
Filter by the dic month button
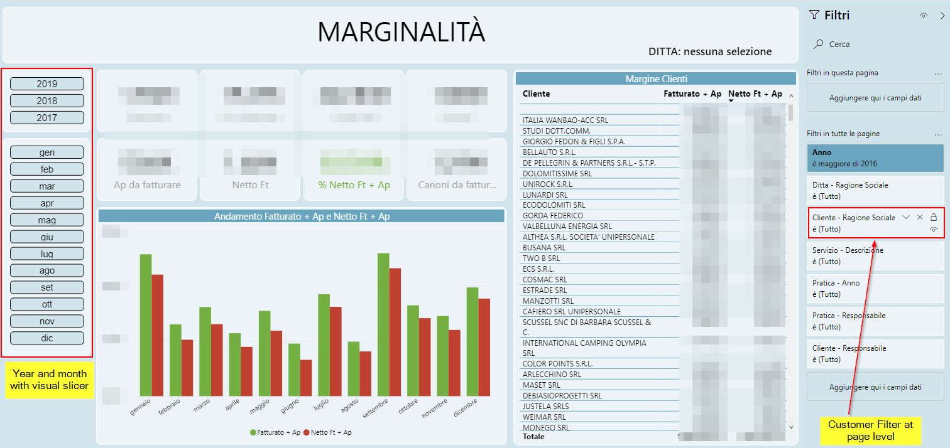(47, 338)
